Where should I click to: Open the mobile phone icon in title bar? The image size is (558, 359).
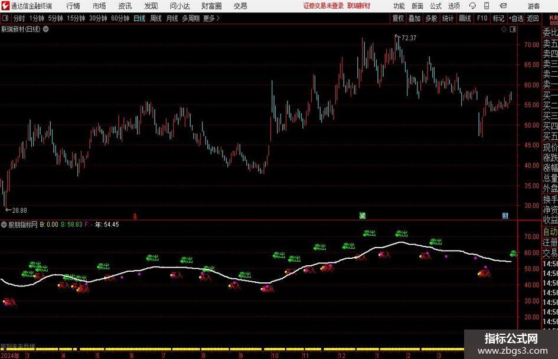click(487, 6)
